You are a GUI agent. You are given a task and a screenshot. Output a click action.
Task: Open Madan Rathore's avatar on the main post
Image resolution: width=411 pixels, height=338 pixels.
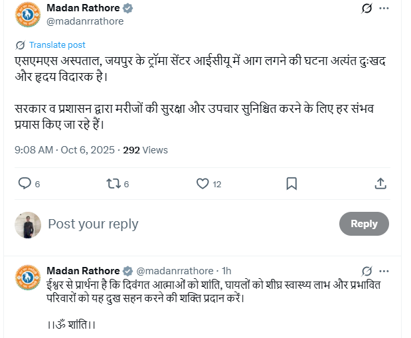(x=28, y=16)
